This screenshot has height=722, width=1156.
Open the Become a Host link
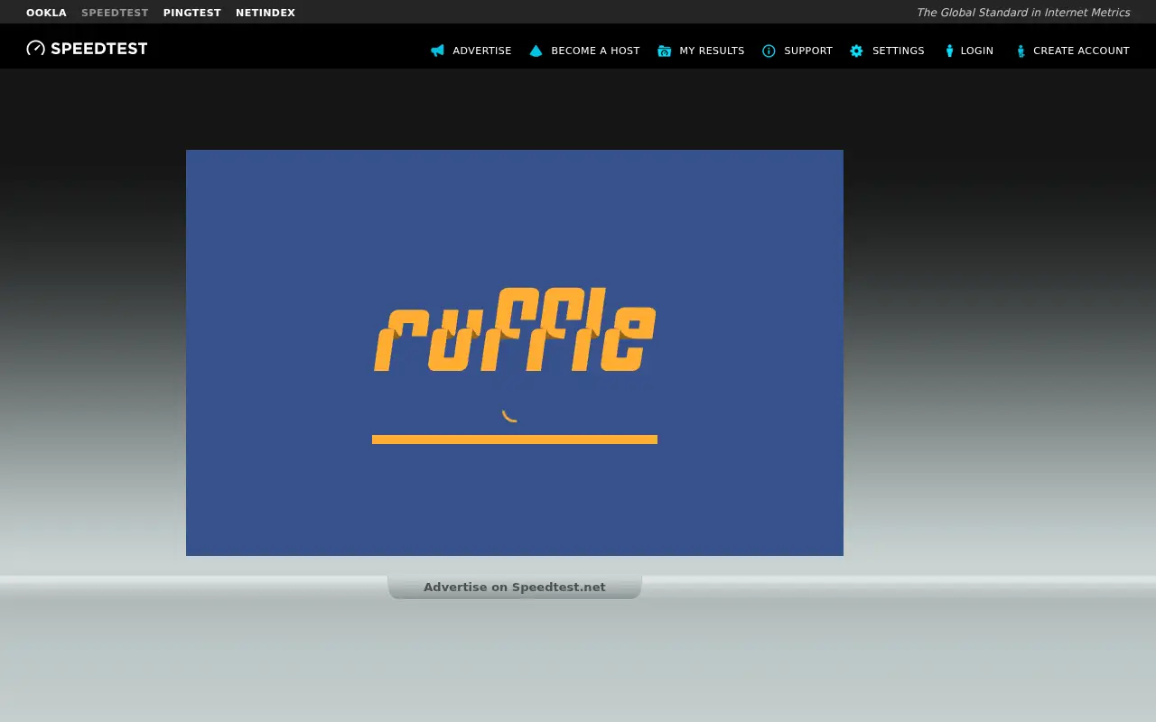click(x=595, y=51)
